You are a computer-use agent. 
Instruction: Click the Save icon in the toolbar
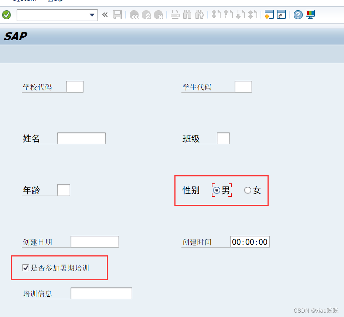tap(117, 14)
